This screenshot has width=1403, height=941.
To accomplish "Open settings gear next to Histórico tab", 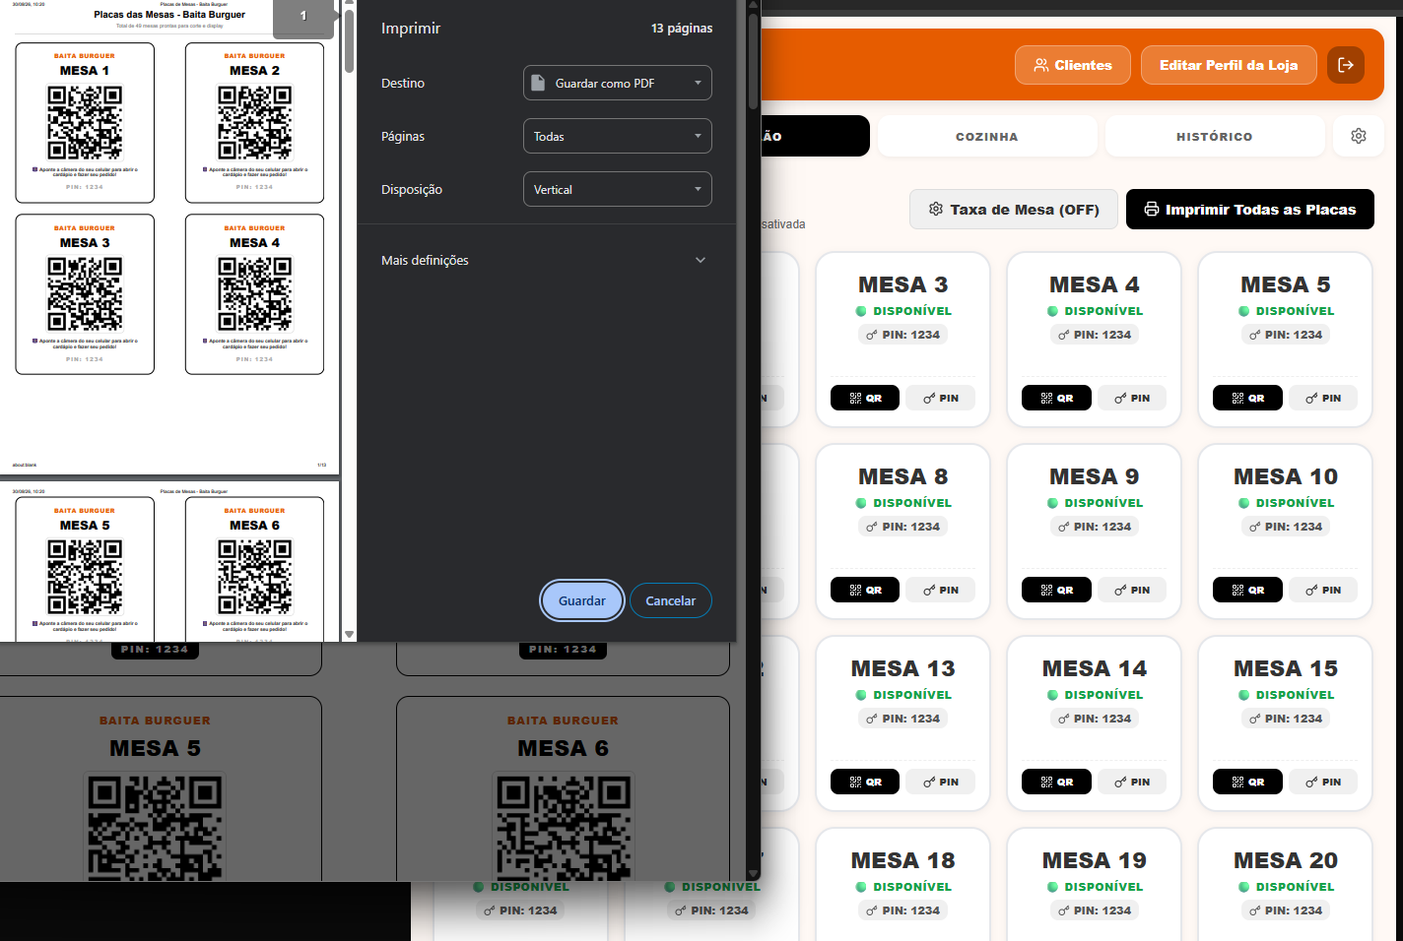I will click(x=1359, y=136).
